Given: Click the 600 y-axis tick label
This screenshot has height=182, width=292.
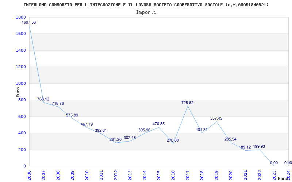Looking at the screenshot, I should coord(22,116).
